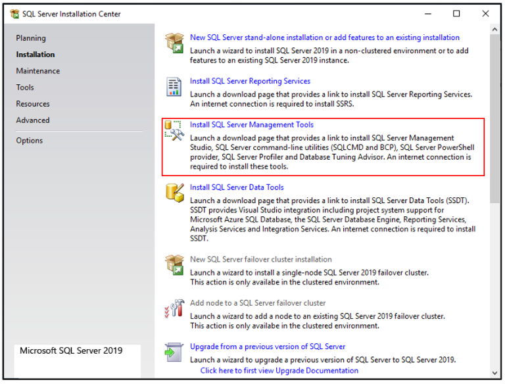The height and width of the screenshot is (384, 505).
Task: Click the Microsoft SQL Server 2019 label
Action: pos(71,350)
